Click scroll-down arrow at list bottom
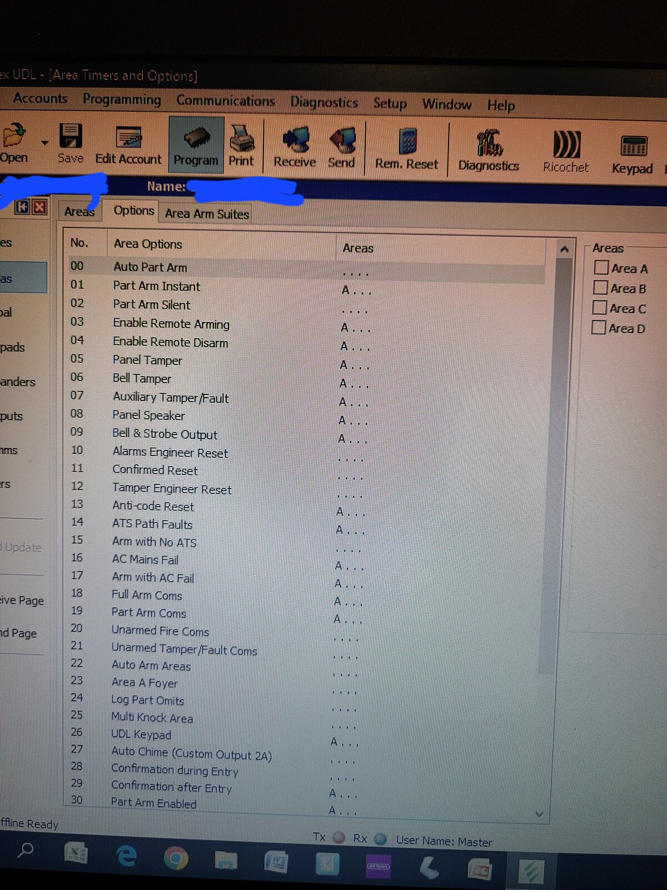 pos(539,814)
